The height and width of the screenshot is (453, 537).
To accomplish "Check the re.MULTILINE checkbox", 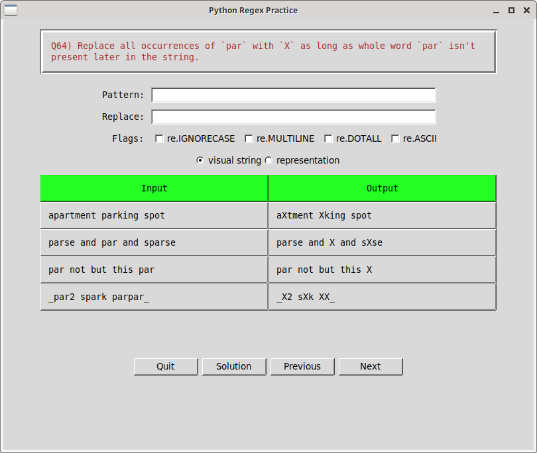I will 249,138.
